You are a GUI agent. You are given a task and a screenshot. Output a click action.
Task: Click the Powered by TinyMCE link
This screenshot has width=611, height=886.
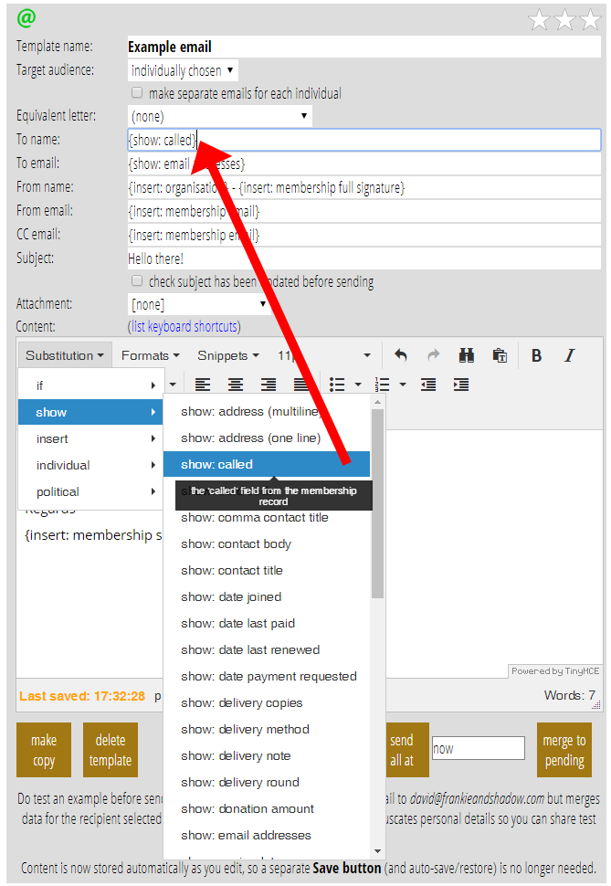555,670
